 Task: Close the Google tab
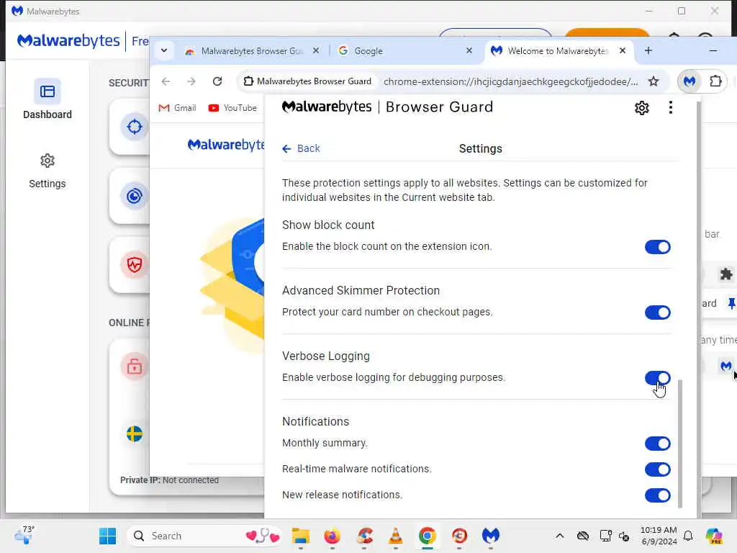click(x=469, y=50)
